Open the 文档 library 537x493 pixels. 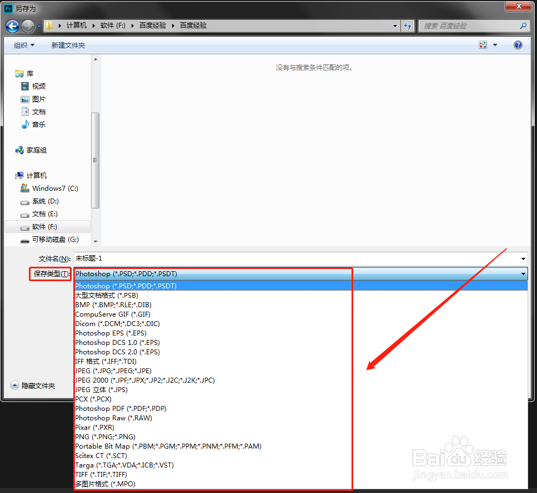click(x=33, y=112)
